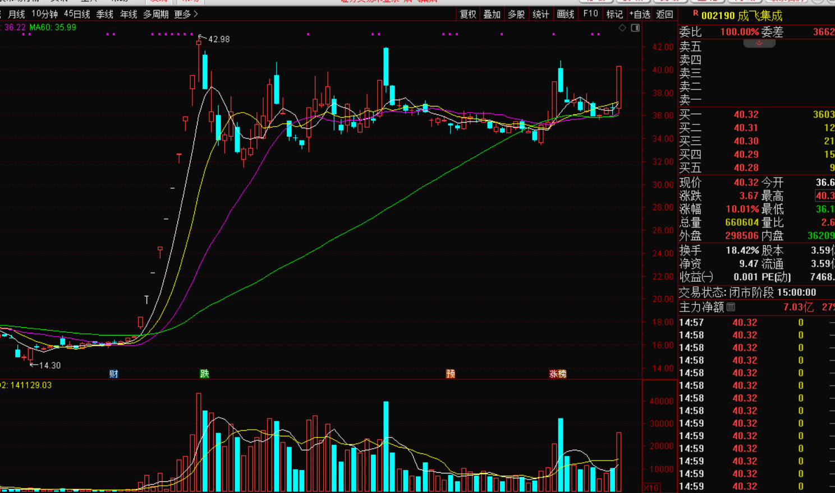The height and width of the screenshot is (493, 835).
Task: Click the 42.98 high price label
Action: pos(218,39)
